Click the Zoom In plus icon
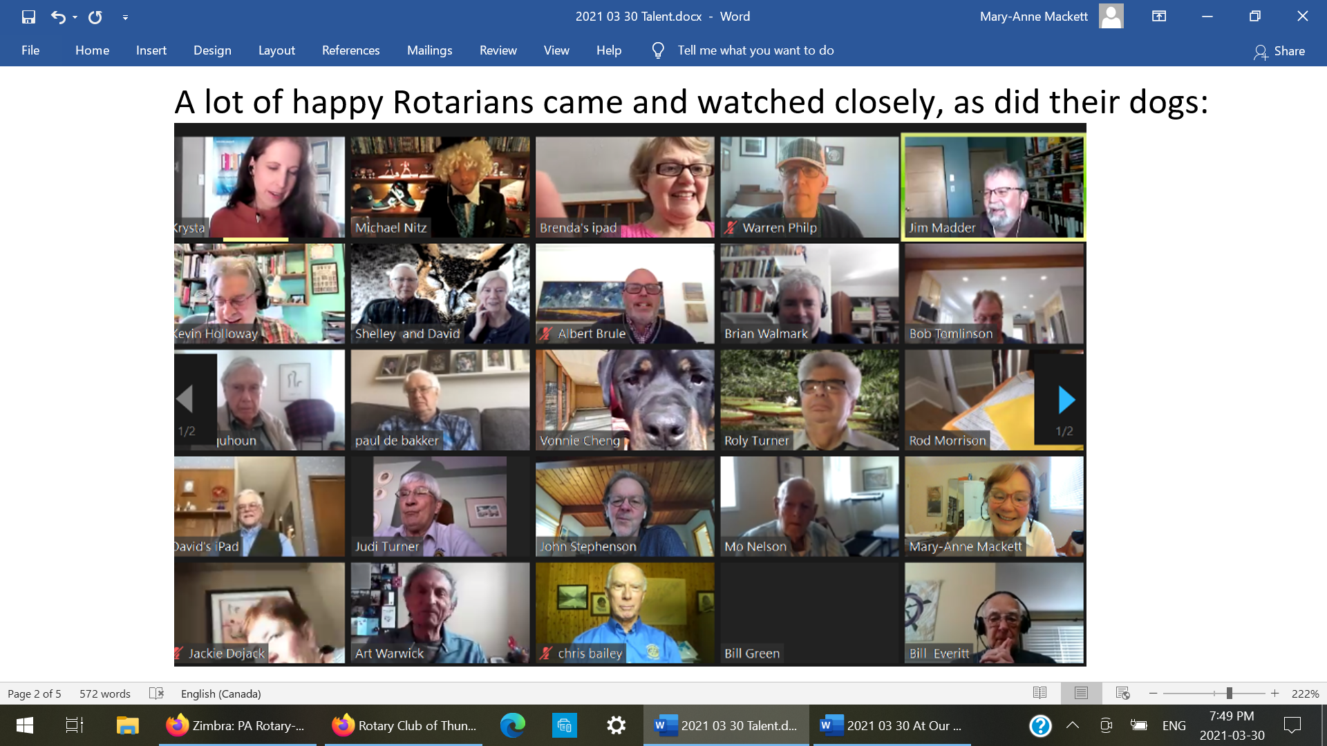Screen dimensions: 1327x746 1274,693
